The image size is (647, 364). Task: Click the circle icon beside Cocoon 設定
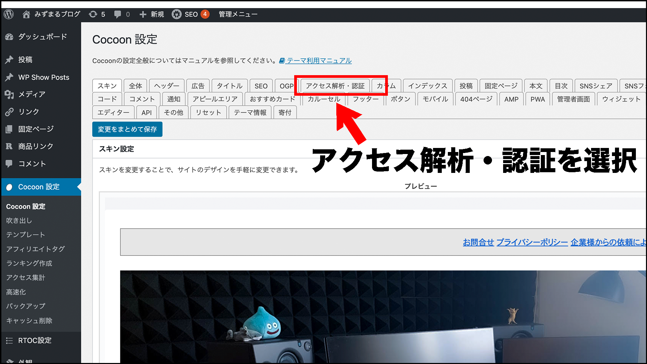pos(9,187)
